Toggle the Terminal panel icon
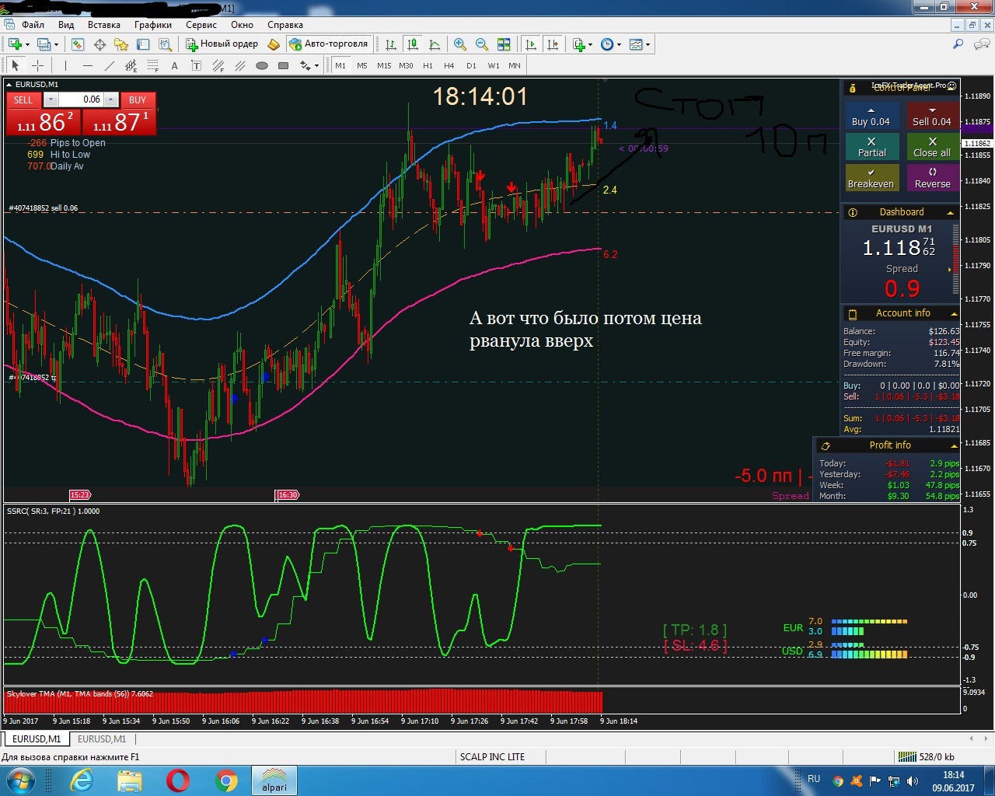Viewport: 995px width, 796px height. click(x=143, y=44)
